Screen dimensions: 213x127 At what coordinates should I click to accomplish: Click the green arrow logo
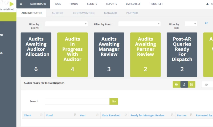12,4
